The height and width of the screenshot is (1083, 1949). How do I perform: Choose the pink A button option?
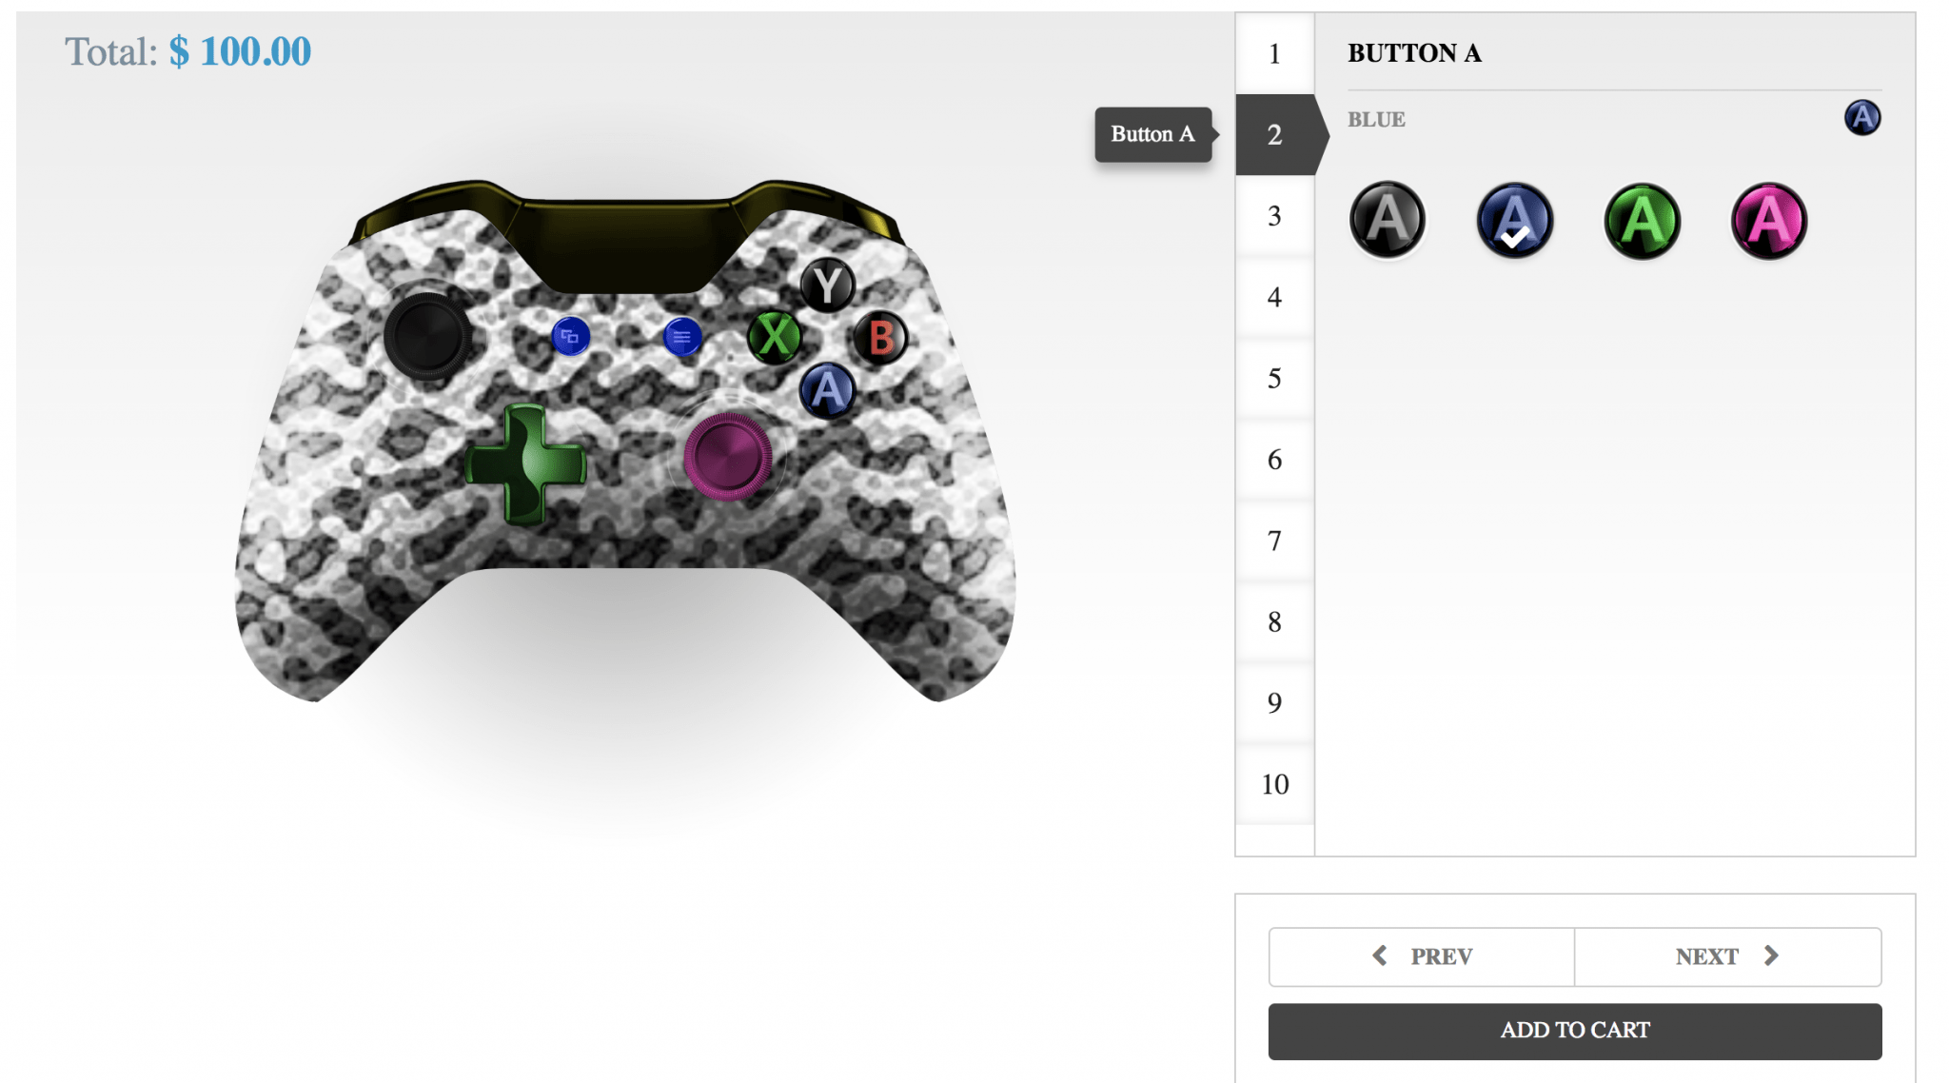coord(1768,220)
